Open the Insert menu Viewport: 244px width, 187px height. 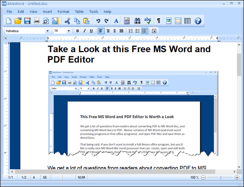point(47,12)
